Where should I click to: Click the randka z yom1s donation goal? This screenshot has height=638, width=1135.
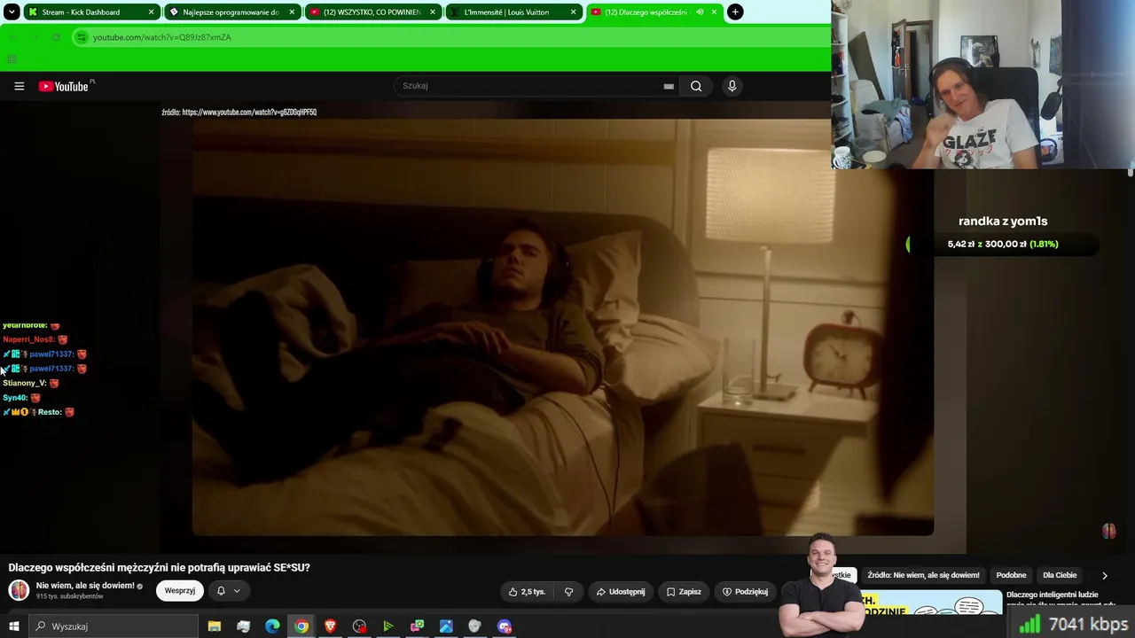1003,222
